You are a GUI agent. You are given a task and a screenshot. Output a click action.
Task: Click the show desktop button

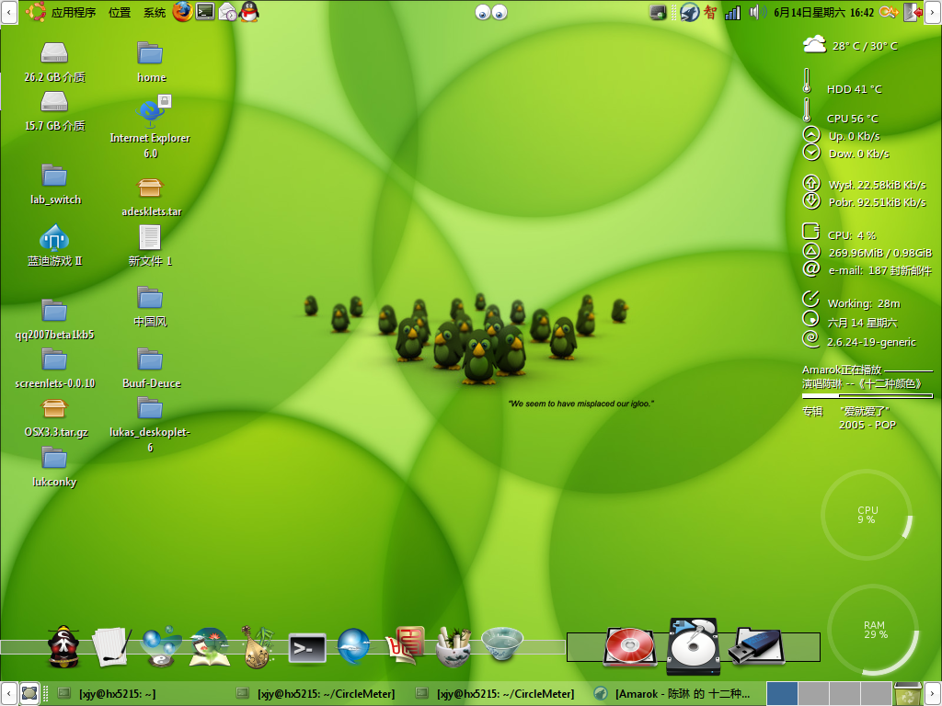coord(29,693)
